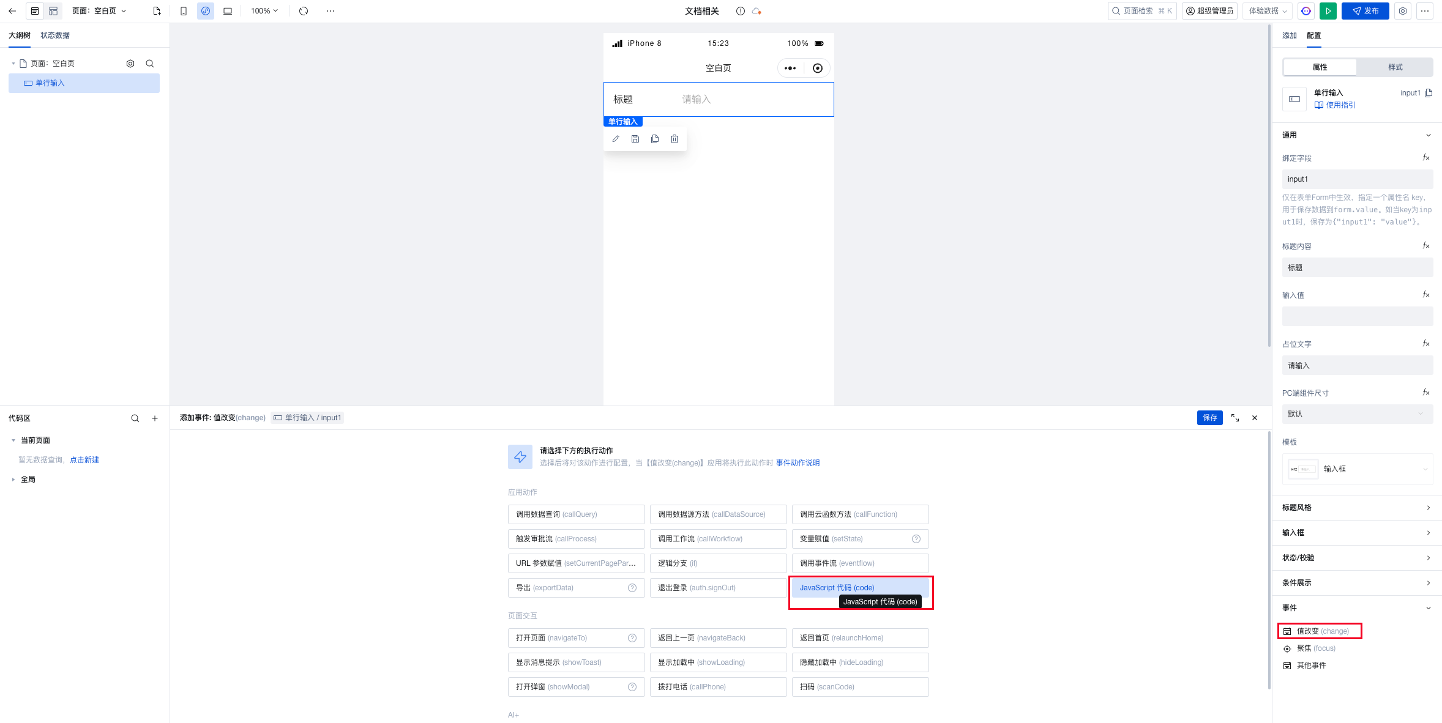Click the 标题内容 input field

coord(1357,268)
